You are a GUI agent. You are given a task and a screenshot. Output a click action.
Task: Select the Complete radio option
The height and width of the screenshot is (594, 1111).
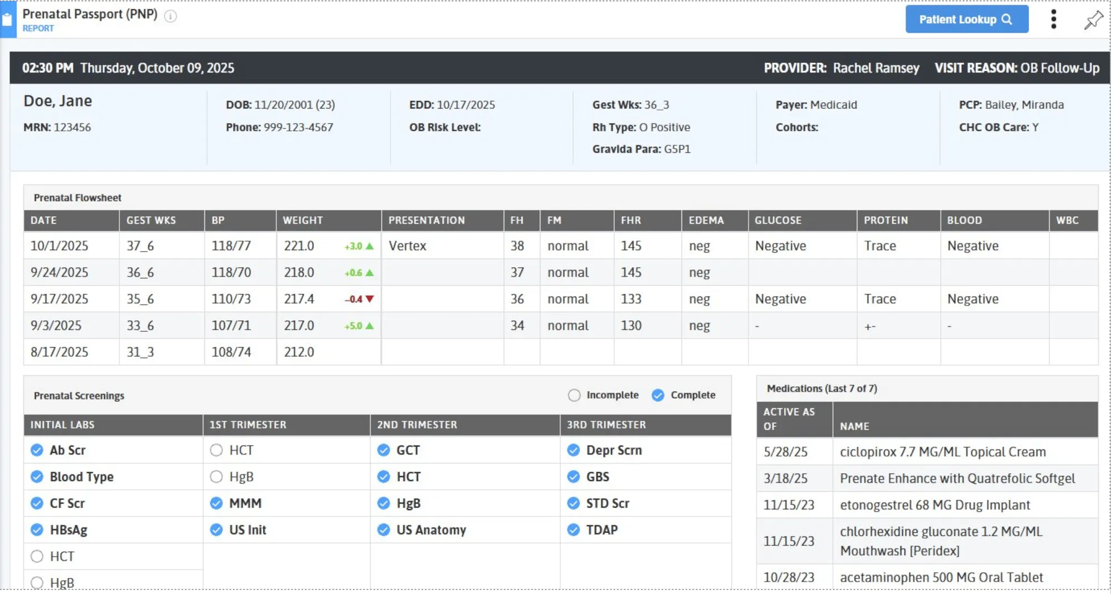coord(658,395)
